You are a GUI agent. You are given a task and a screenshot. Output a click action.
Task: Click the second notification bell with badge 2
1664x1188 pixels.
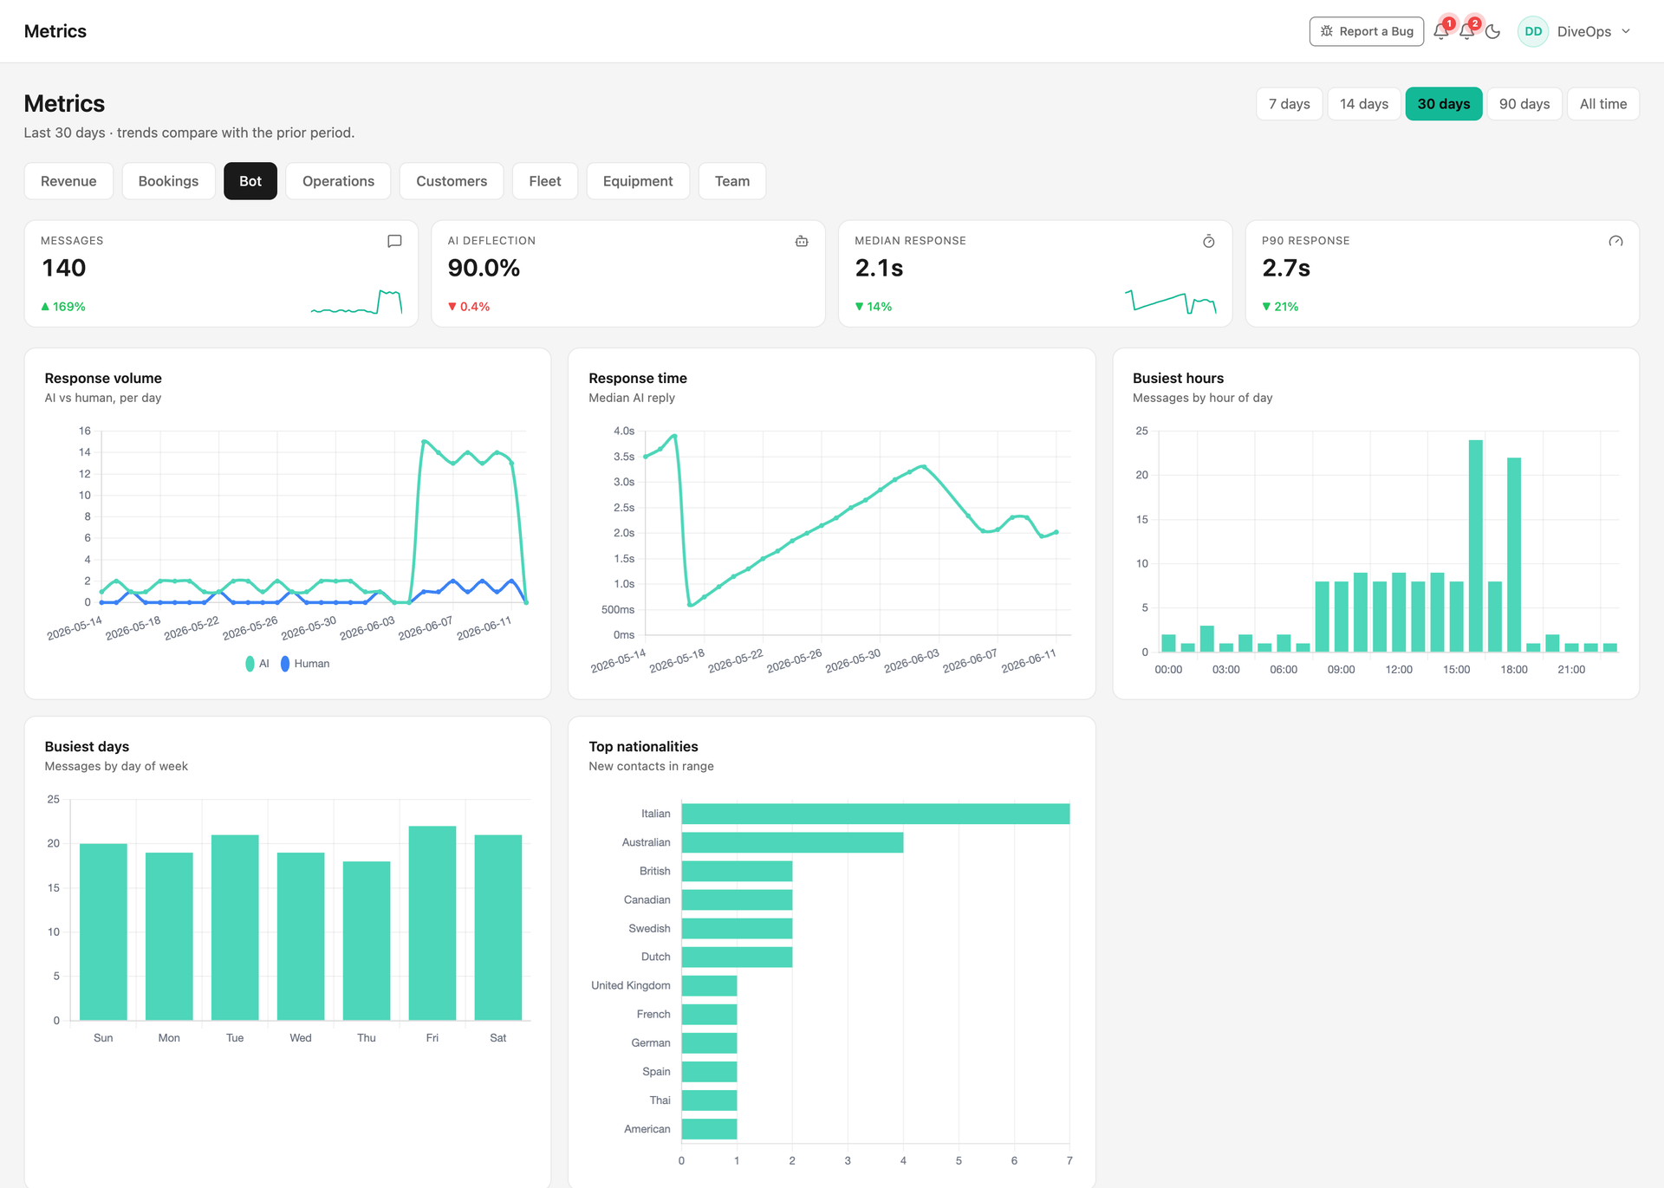pos(1467,31)
